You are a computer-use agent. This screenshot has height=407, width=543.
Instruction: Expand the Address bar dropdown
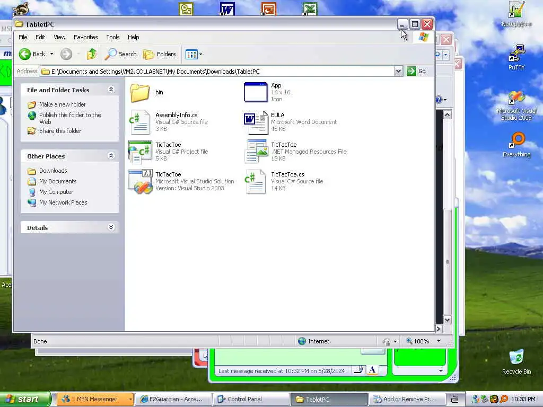coord(398,72)
